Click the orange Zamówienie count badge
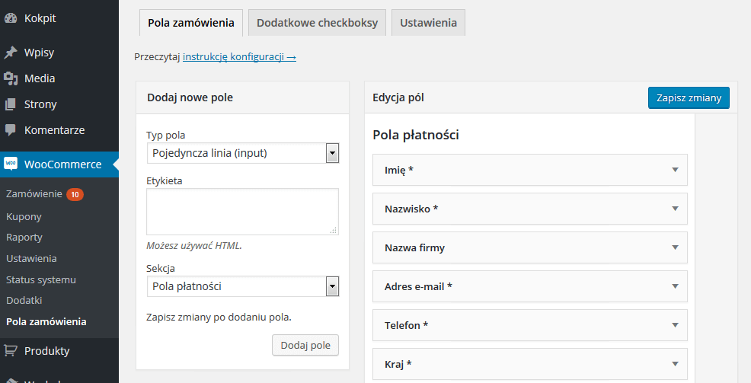751x383 pixels. point(75,195)
